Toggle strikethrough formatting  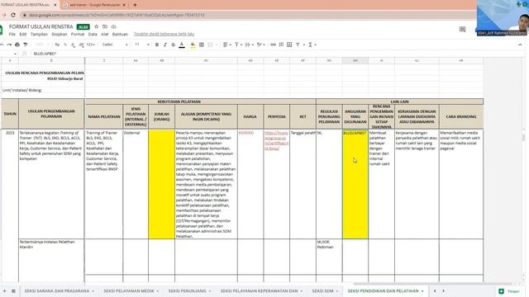pyautogui.click(x=173, y=45)
